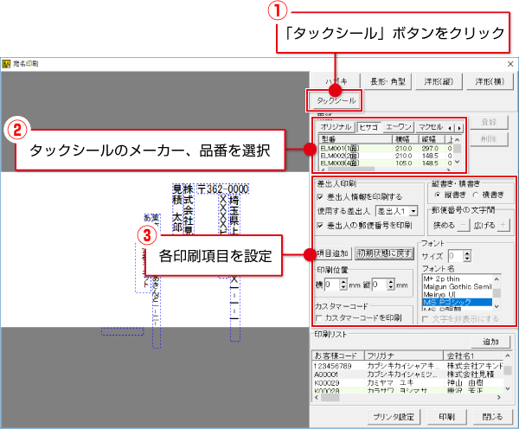Viewport: 519px width, 429px height.
Task: Enable カスタマーコードを印刷 checkbox
Action: click(x=319, y=318)
